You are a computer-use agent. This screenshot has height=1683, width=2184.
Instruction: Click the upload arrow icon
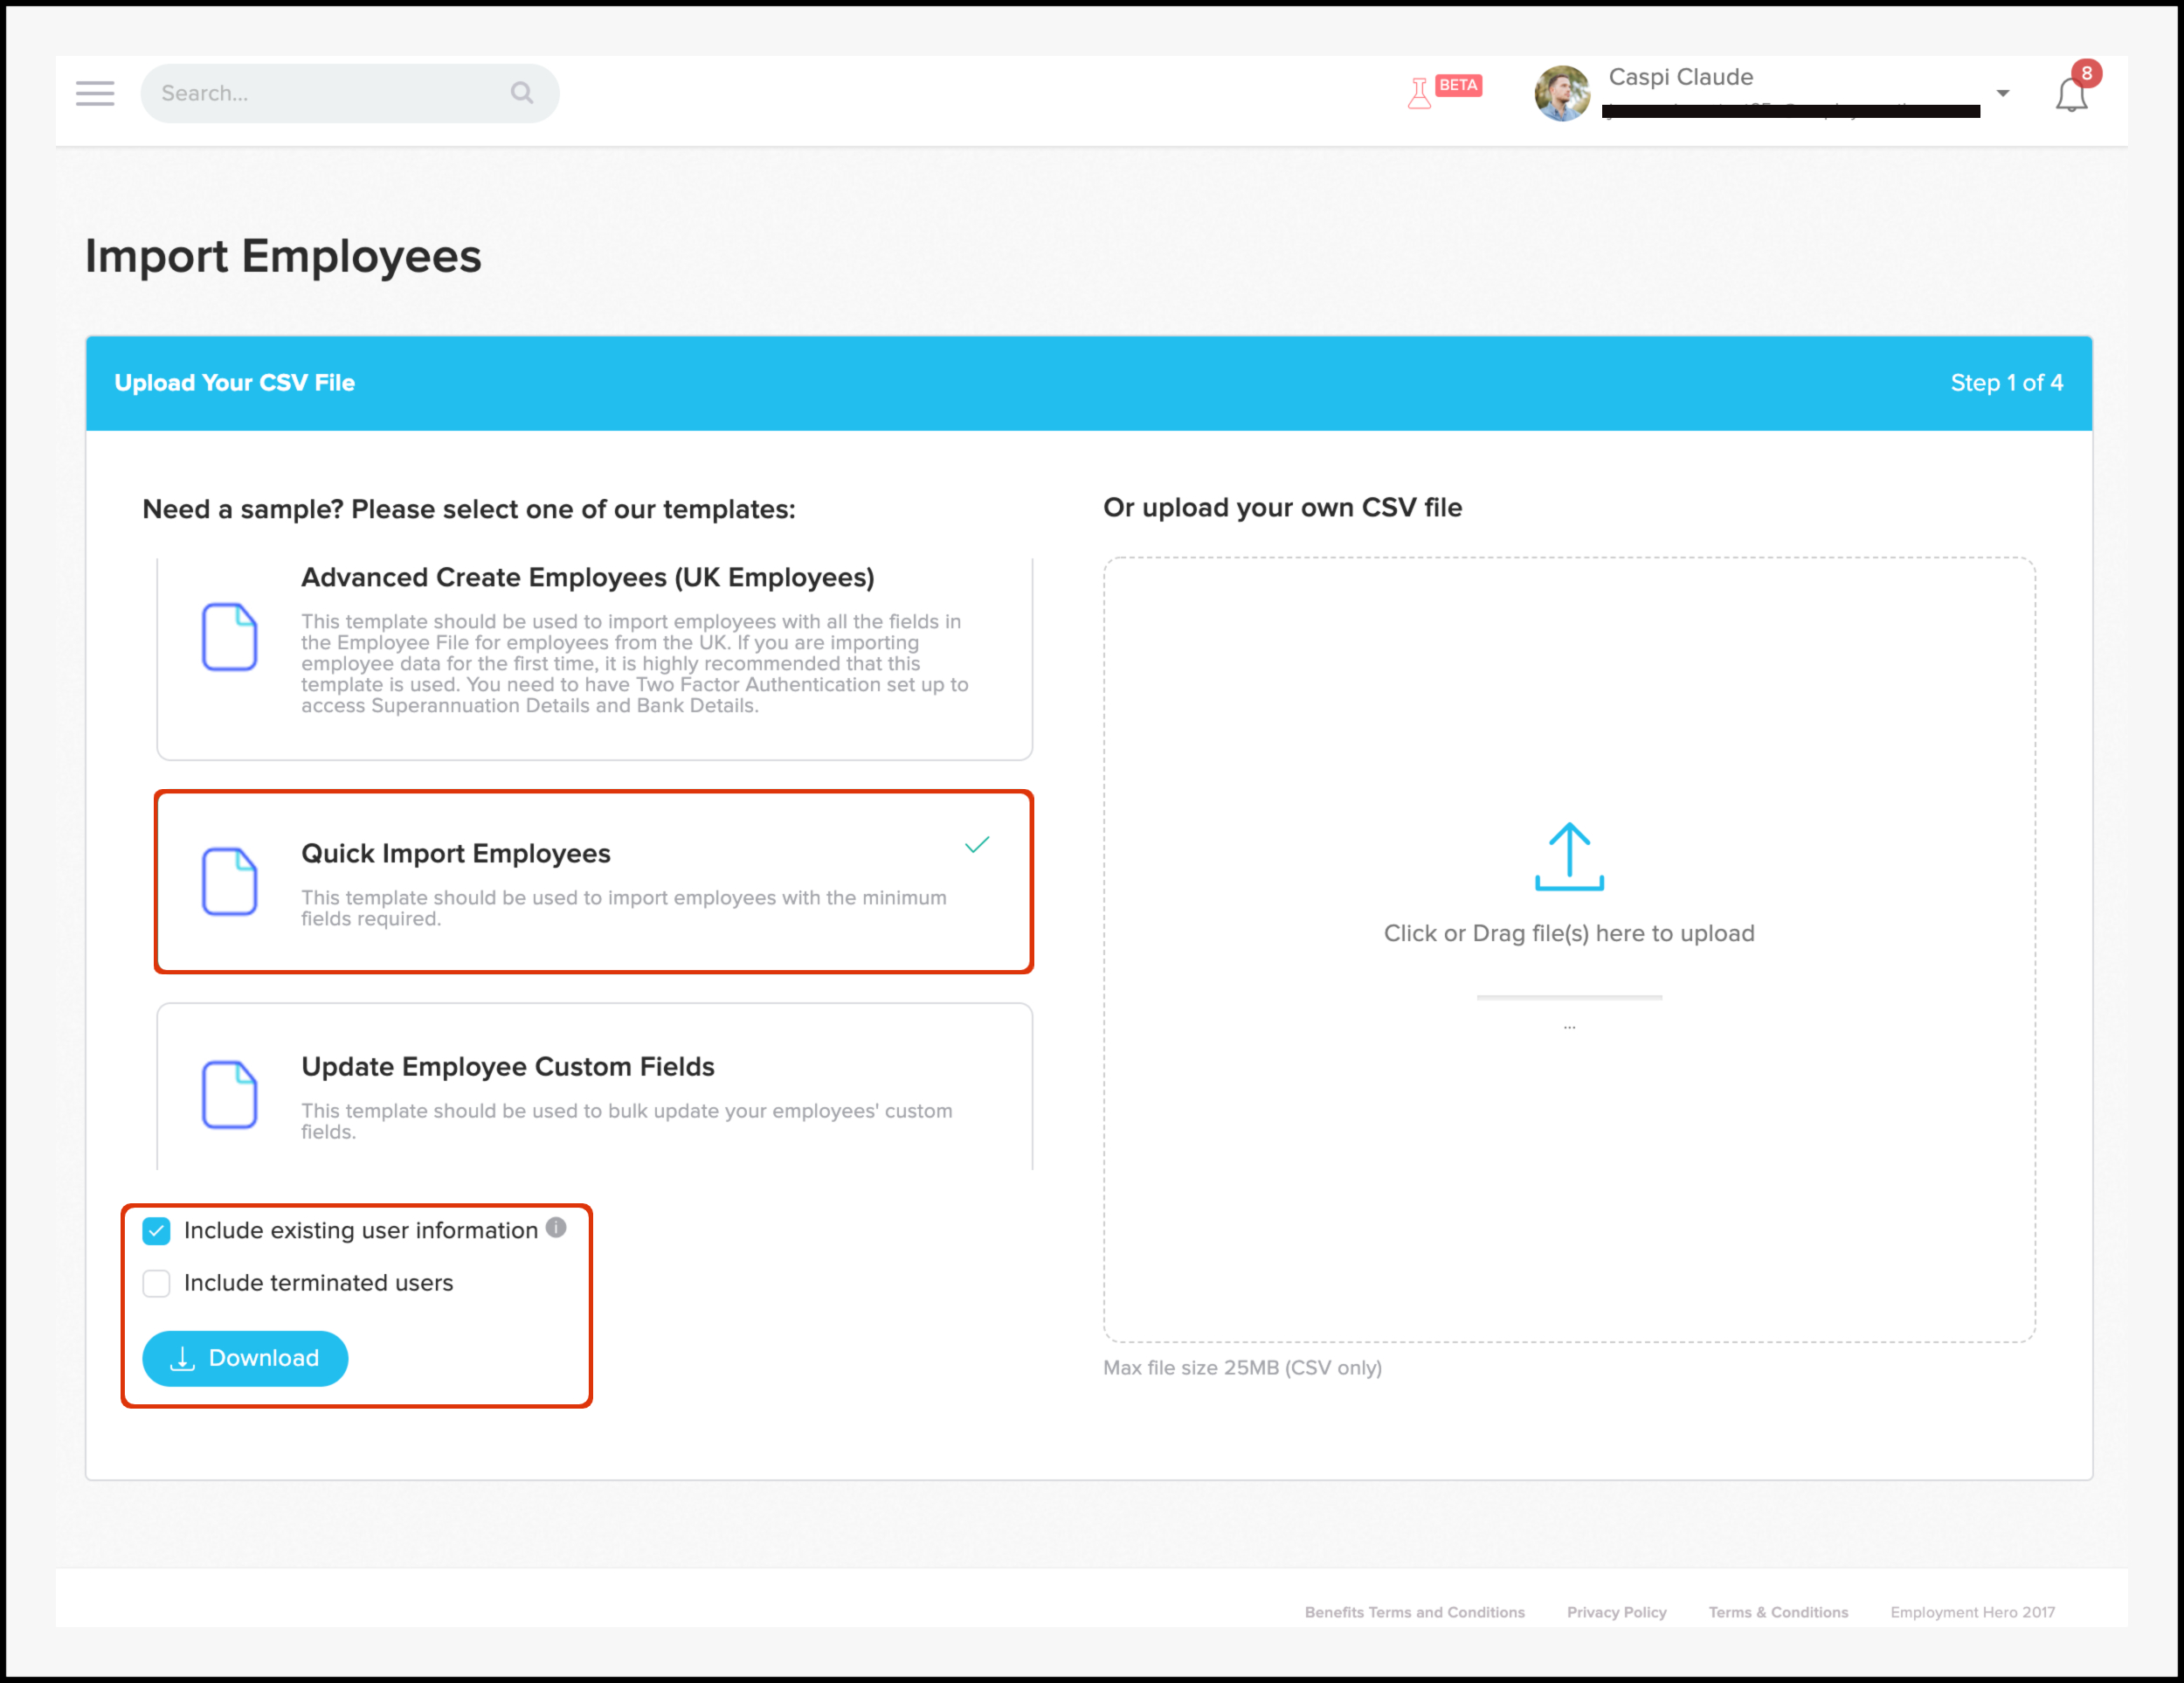tap(1568, 857)
